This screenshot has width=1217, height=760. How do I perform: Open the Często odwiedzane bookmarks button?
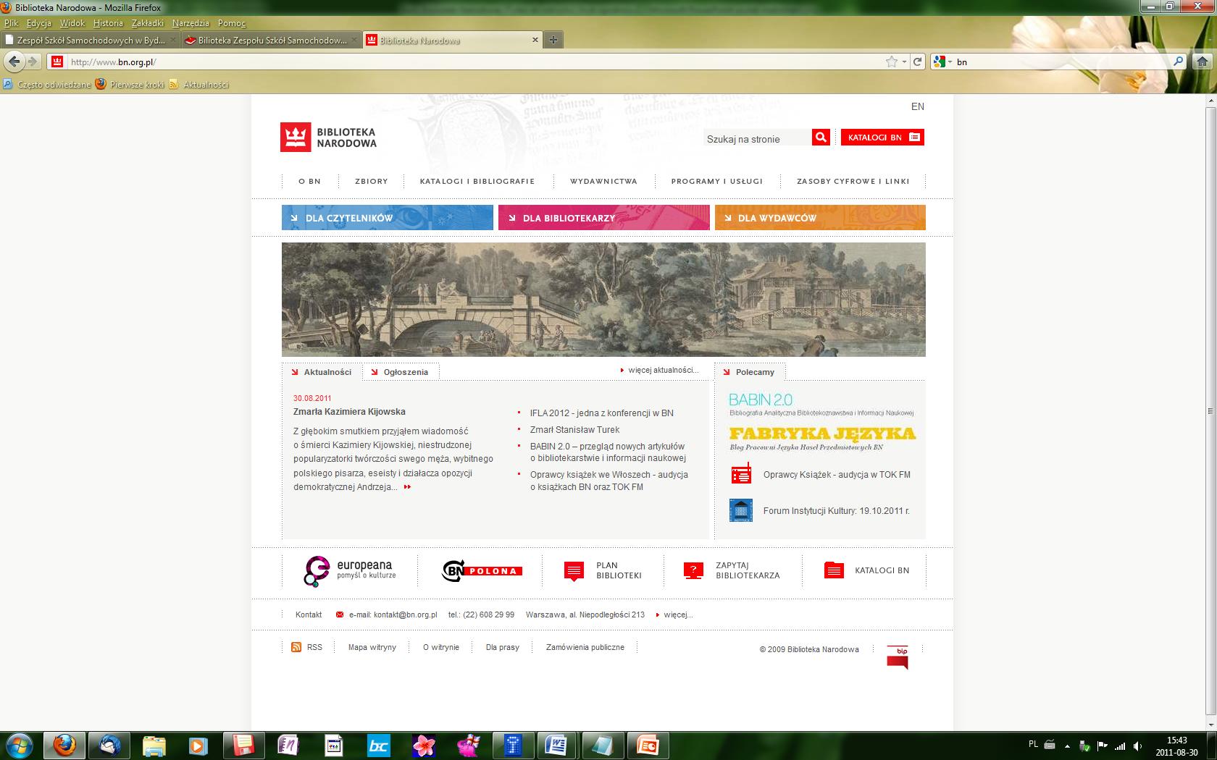pos(47,85)
